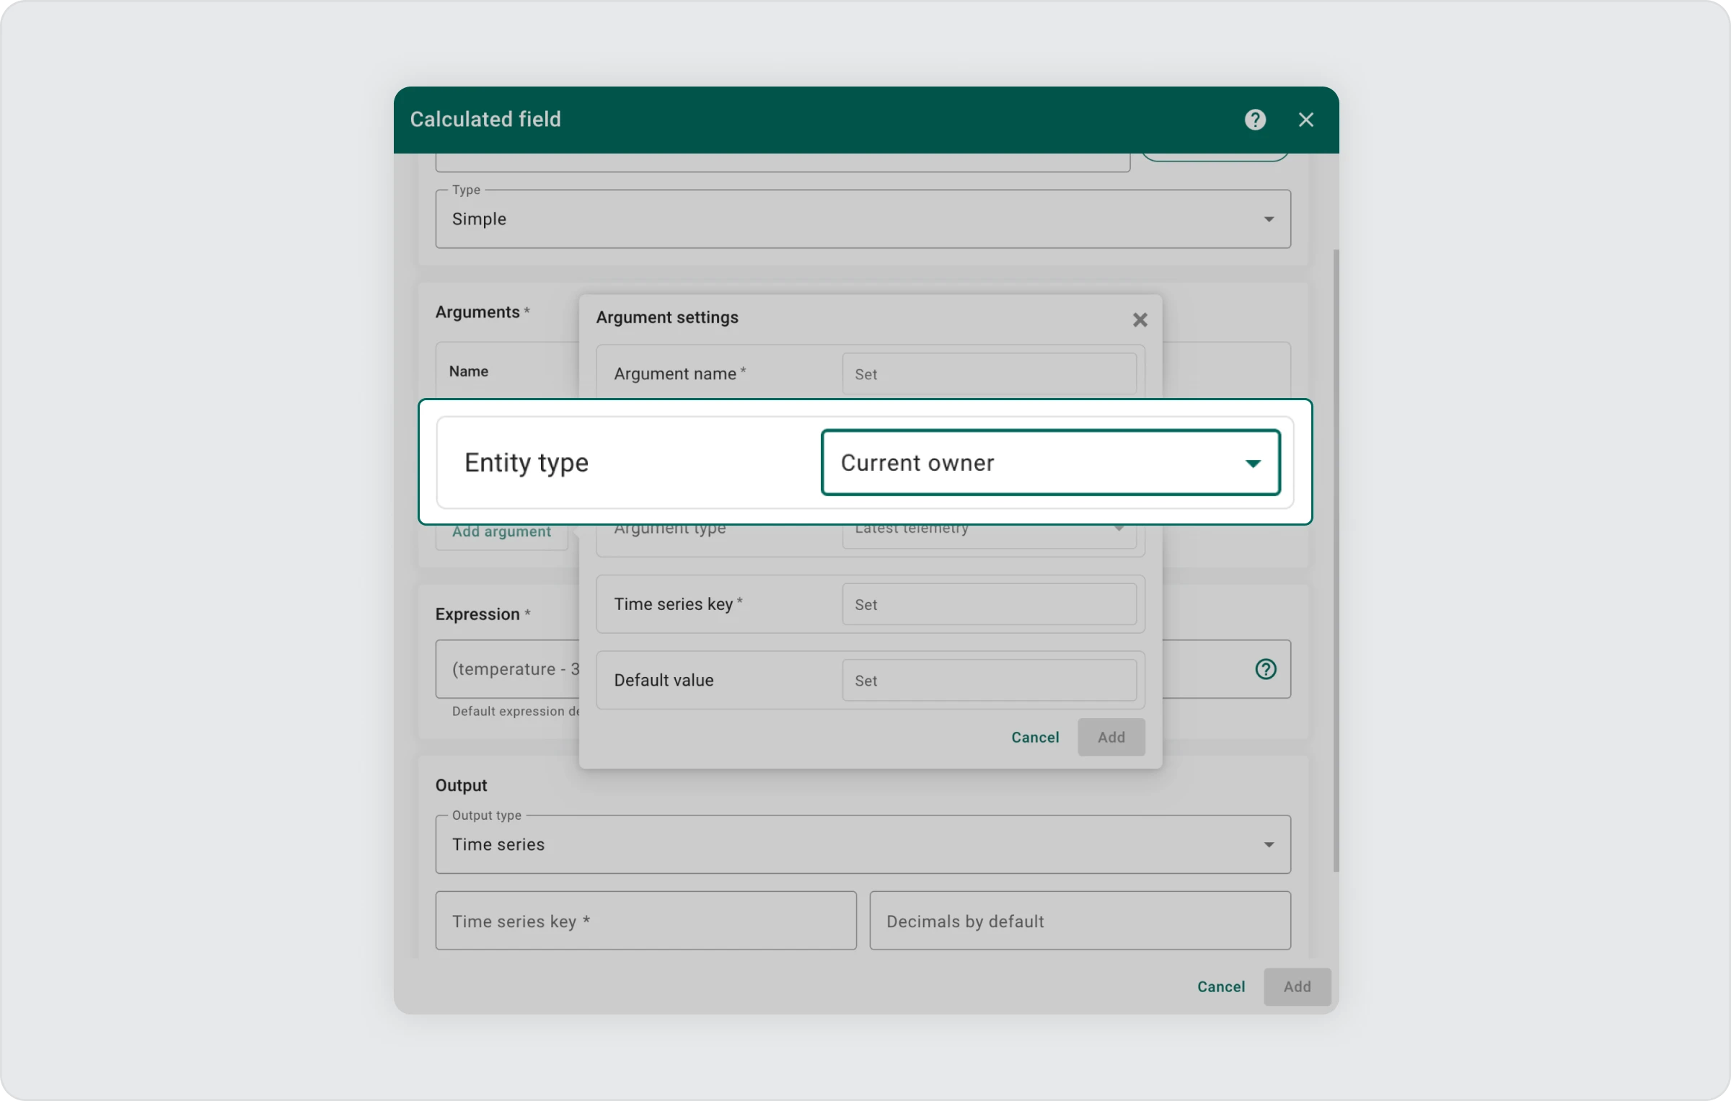Click the Add argument button

(501, 534)
